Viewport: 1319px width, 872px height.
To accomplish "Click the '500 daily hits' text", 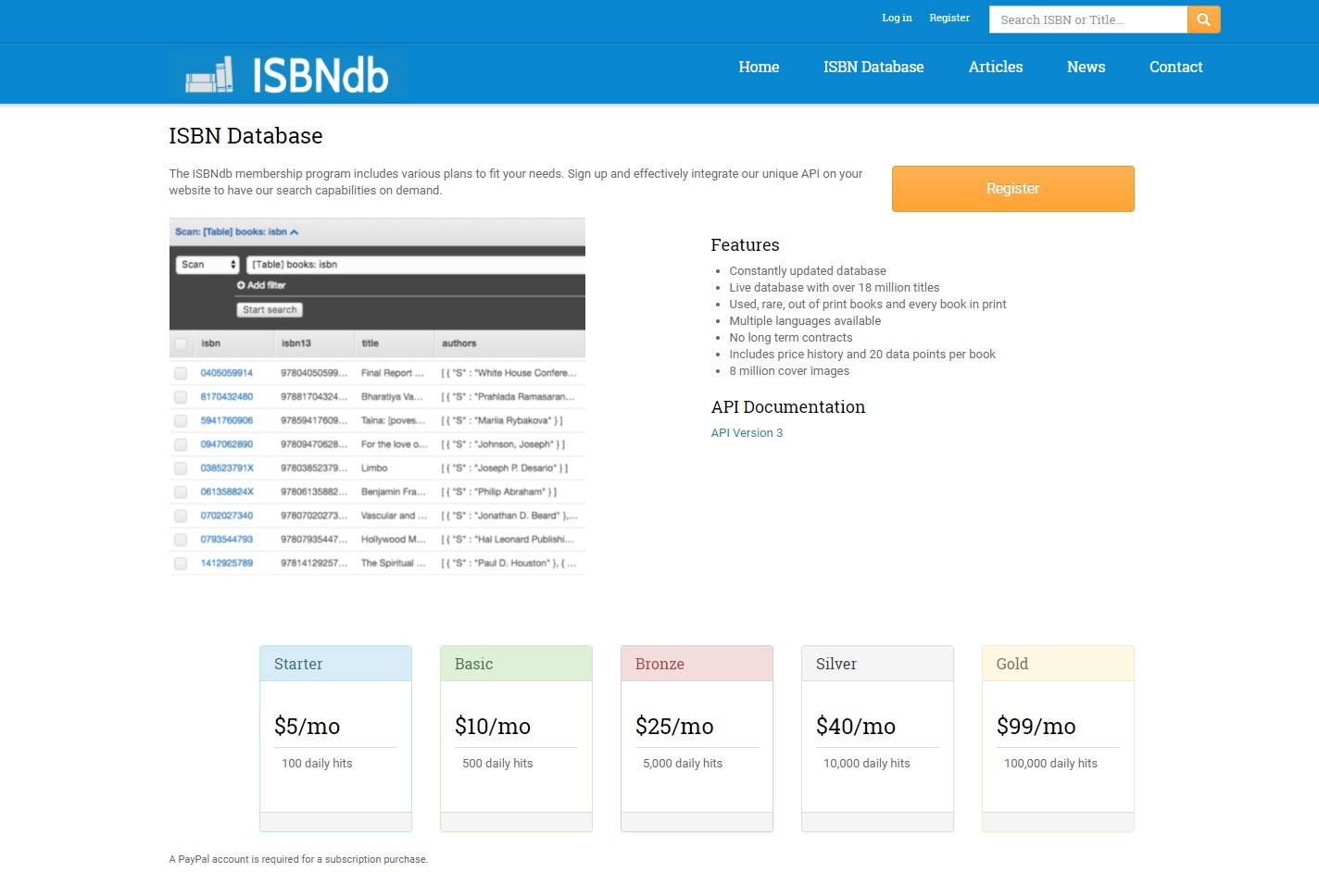I will tap(497, 764).
